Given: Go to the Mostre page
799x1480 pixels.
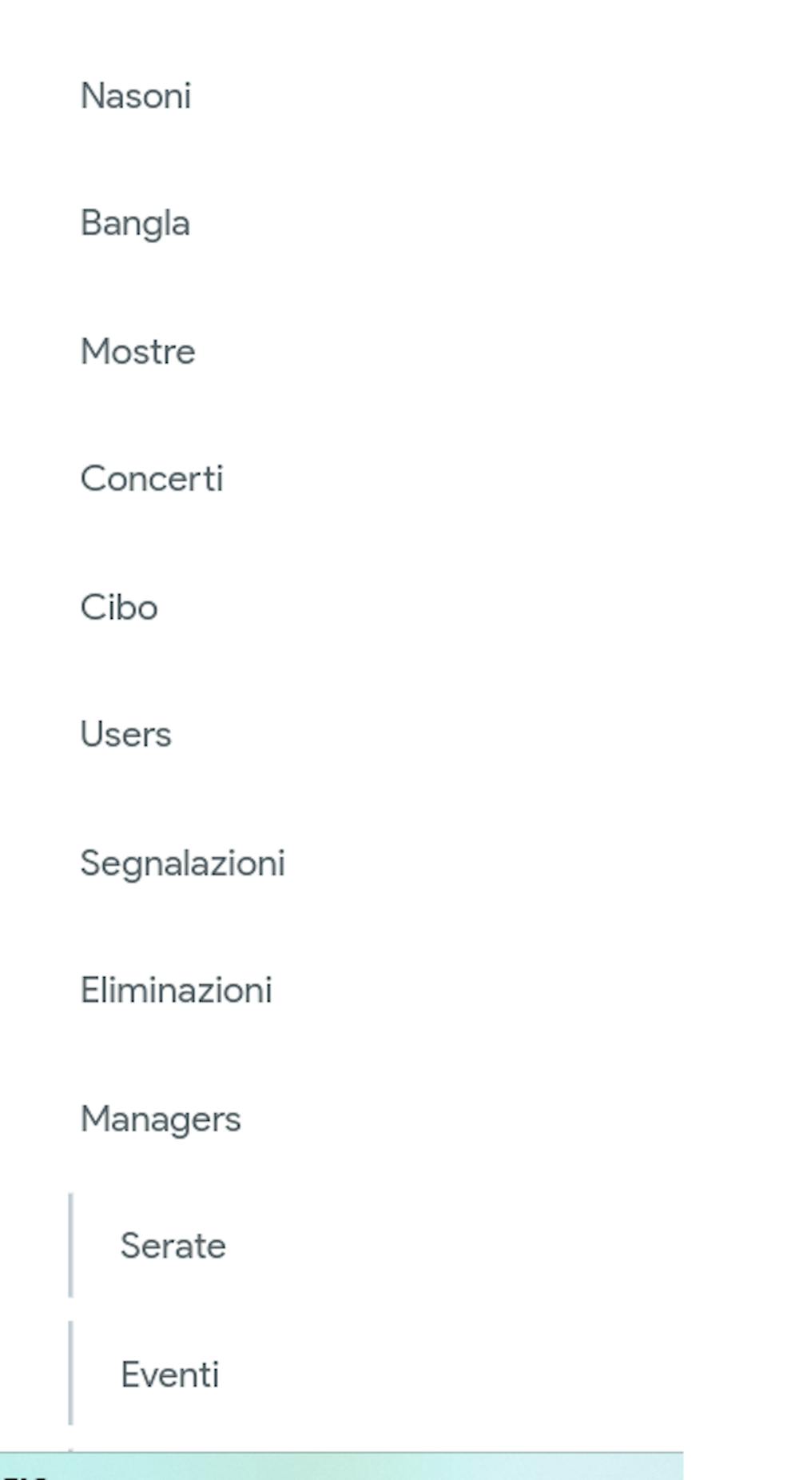Looking at the screenshot, I should (x=137, y=351).
